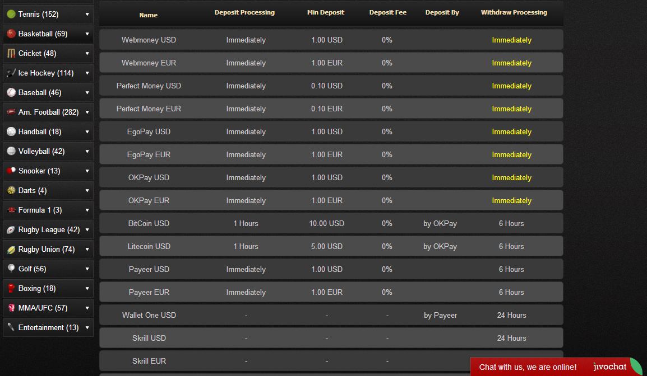
Task: Open the Rugby League (42) category
Action: 48,229
